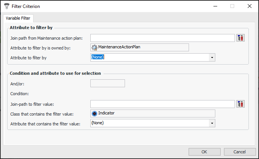Minimize the Filter Criterion dialog
This screenshot has height=159, width=259.
[215, 6]
